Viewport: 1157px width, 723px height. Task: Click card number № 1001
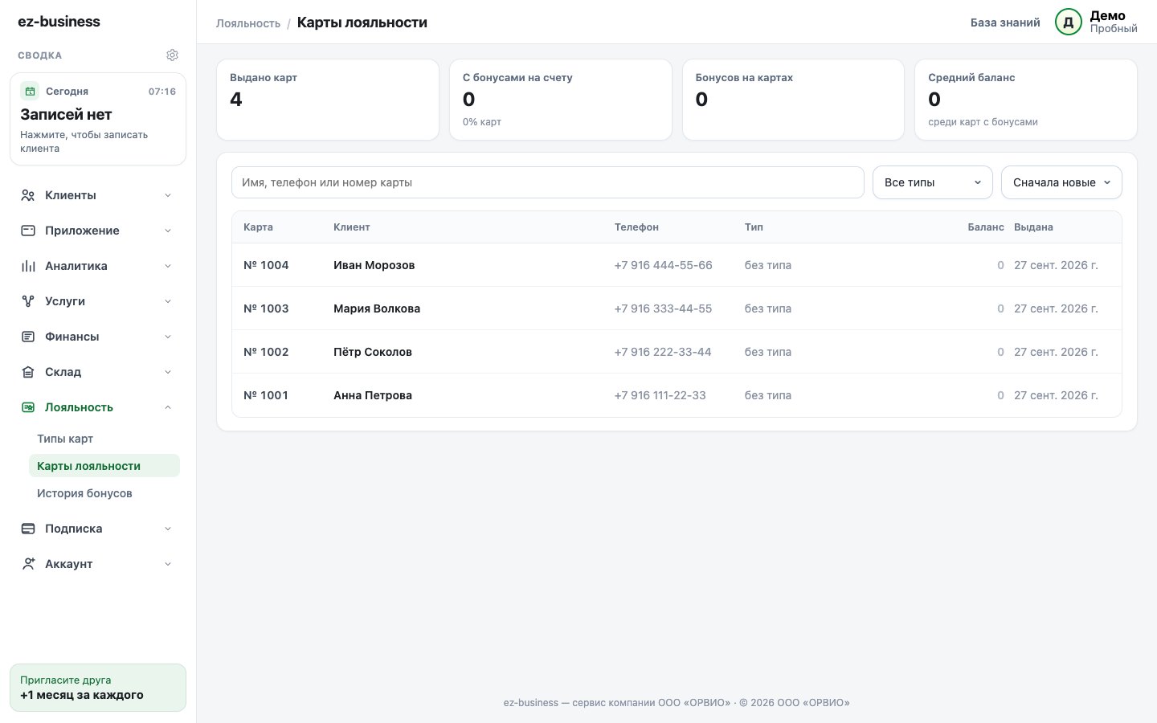(x=266, y=395)
